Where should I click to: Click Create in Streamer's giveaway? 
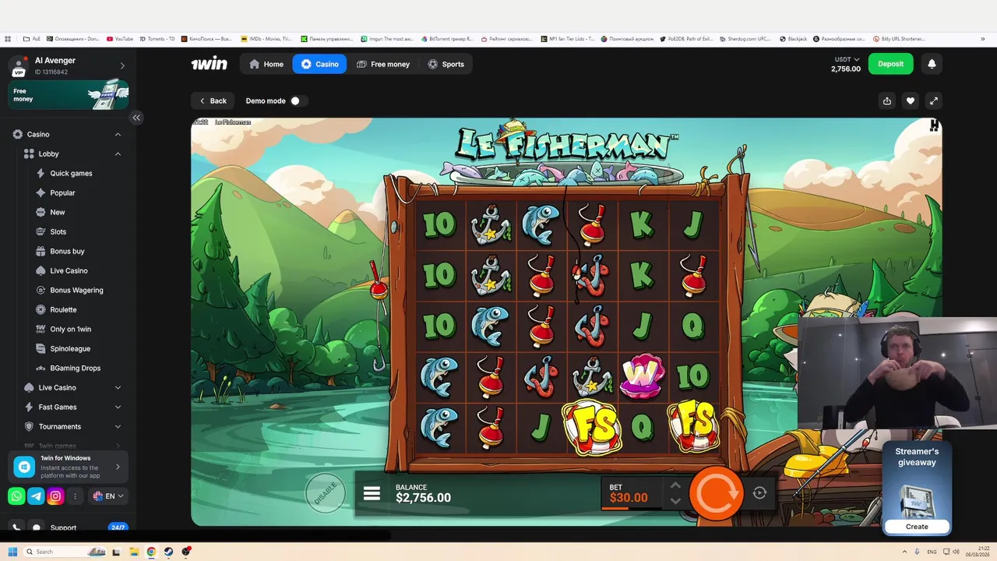(917, 527)
